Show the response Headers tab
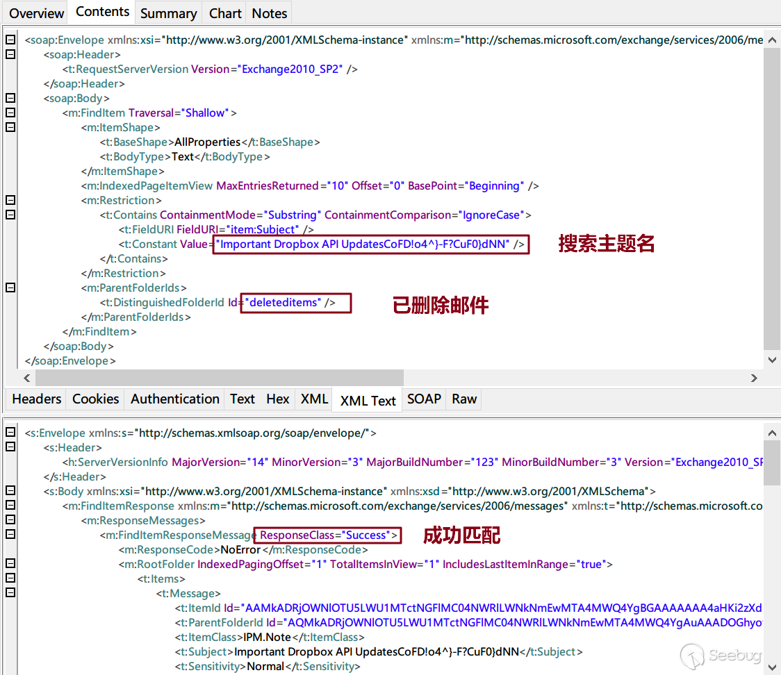781x675 pixels. click(36, 399)
